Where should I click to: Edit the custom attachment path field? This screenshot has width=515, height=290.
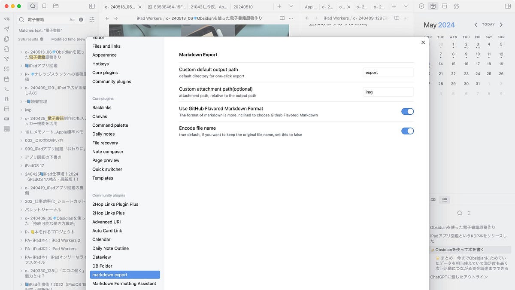tap(388, 92)
